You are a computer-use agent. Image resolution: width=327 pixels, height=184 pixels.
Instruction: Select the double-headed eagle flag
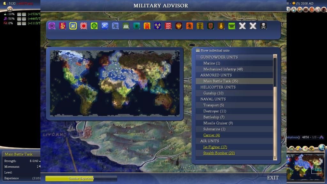(x=179, y=26)
